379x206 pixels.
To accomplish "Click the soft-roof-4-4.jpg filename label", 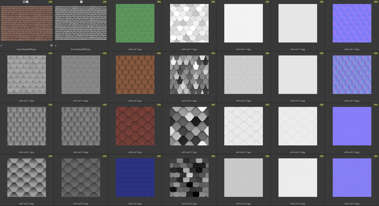I will coord(352,203).
